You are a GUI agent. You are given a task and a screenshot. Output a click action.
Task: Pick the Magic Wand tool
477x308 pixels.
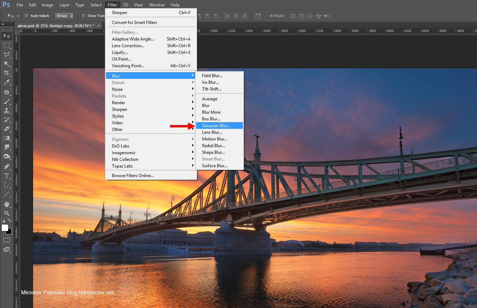pos(7,64)
